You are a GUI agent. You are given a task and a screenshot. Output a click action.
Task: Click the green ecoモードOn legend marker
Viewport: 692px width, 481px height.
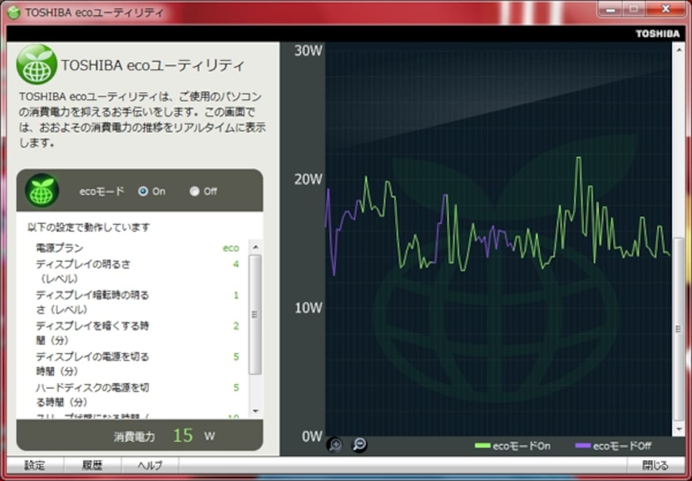[x=482, y=446]
